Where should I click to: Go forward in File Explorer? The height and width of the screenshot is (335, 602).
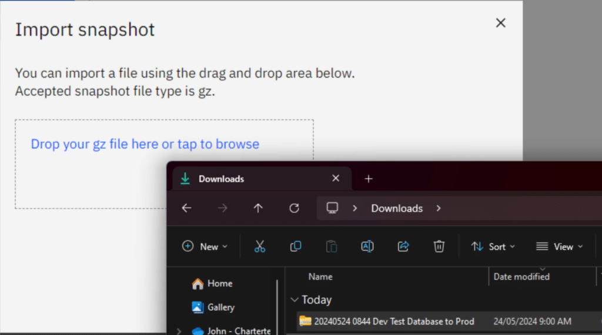point(222,208)
